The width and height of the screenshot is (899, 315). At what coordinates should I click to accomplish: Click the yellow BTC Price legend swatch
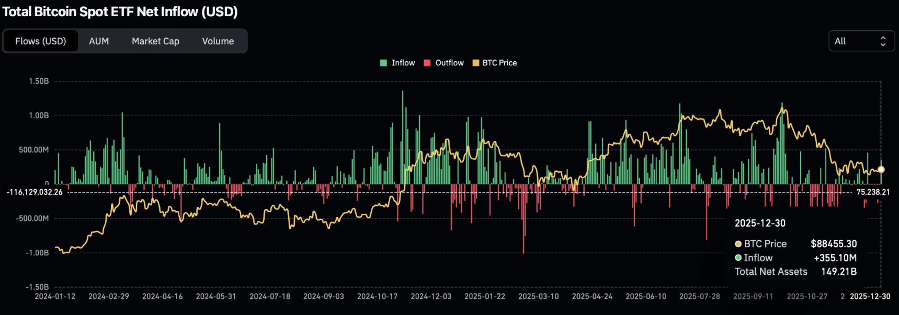(475, 63)
